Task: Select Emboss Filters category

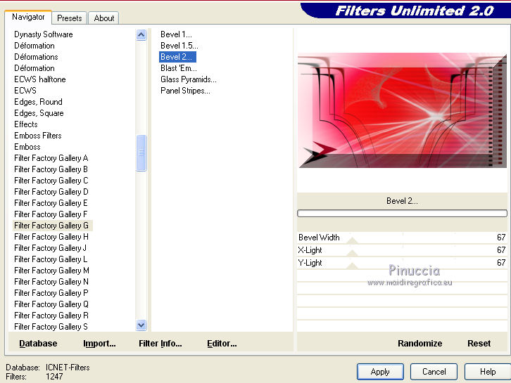Action: (x=38, y=136)
